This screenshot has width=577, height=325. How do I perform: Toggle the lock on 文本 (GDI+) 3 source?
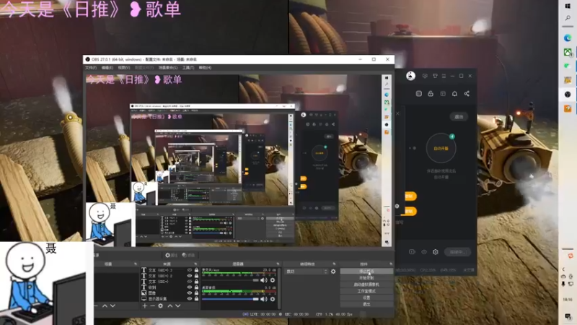coord(196,270)
